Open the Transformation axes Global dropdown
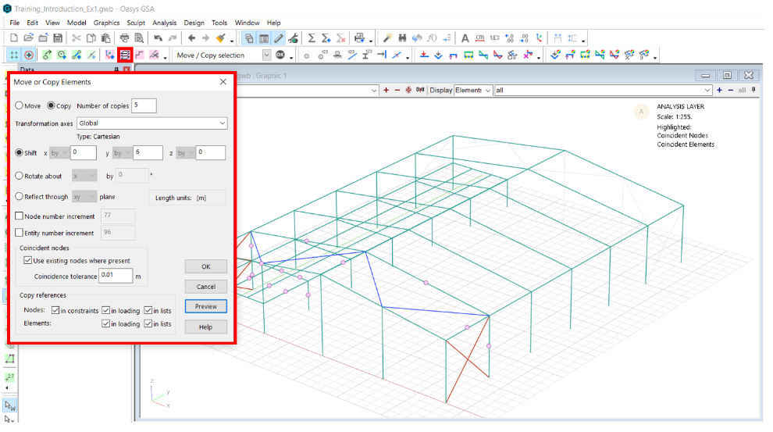 (223, 123)
